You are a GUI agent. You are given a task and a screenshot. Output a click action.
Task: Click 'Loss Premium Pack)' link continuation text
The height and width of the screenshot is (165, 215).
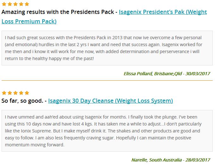point(29,21)
